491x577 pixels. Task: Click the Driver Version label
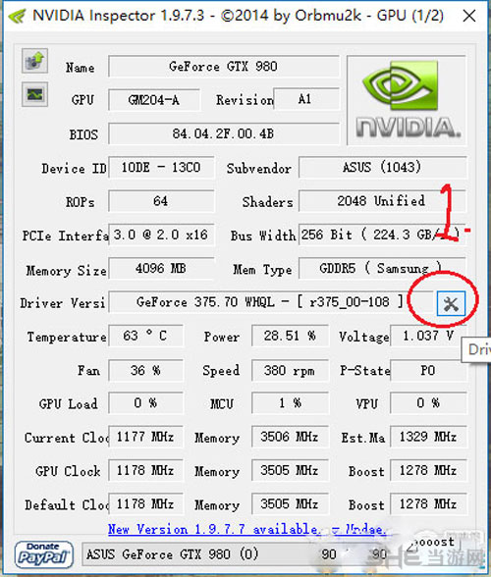63,303
